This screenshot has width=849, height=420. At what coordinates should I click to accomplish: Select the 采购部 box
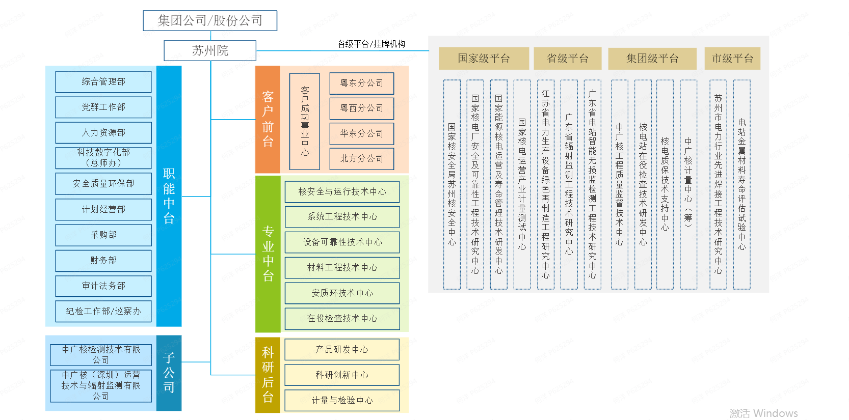(103, 235)
